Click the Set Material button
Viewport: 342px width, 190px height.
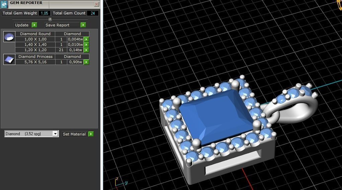click(x=75, y=134)
